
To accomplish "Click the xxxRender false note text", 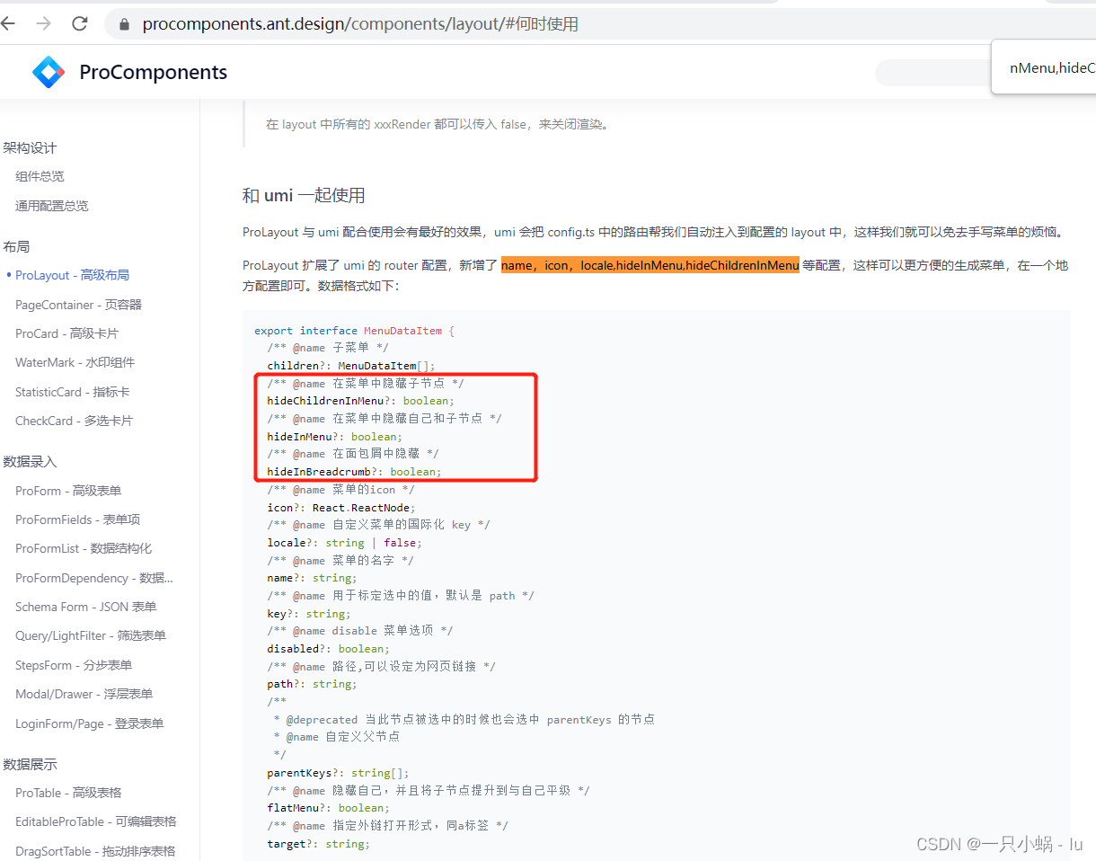I will (x=439, y=125).
